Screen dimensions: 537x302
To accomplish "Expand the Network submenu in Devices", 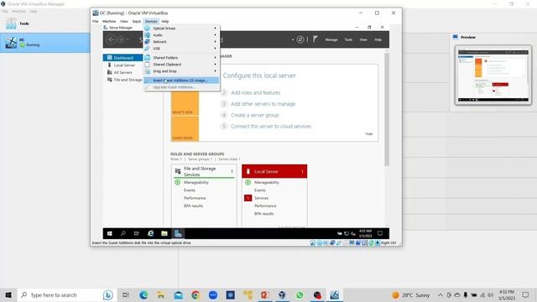I will point(181,42).
